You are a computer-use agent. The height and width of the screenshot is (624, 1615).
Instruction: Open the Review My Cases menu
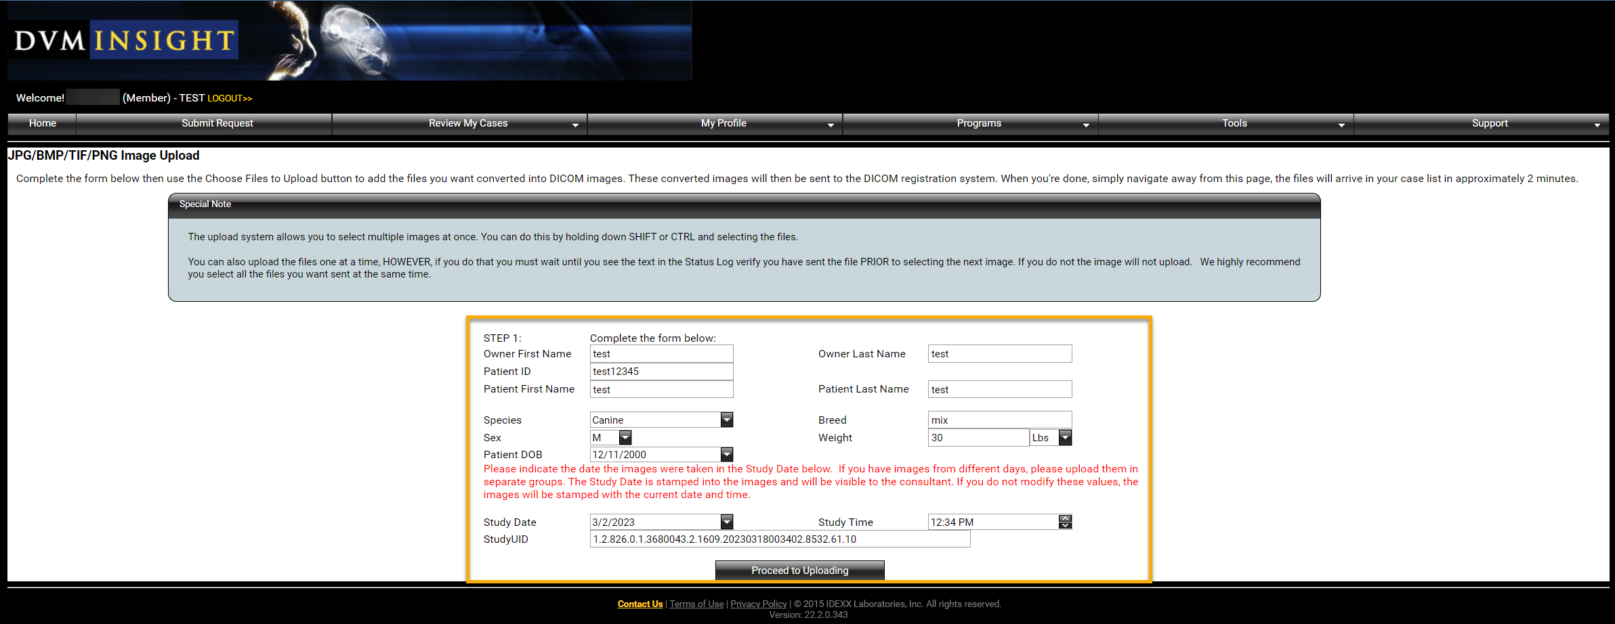point(467,123)
